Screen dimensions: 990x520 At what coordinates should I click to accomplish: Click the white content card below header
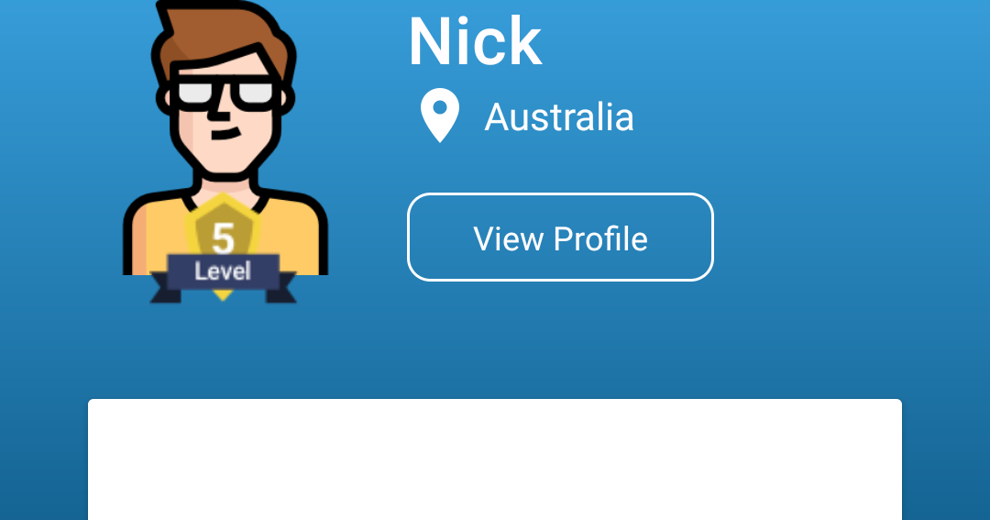pyautogui.click(x=494, y=459)
